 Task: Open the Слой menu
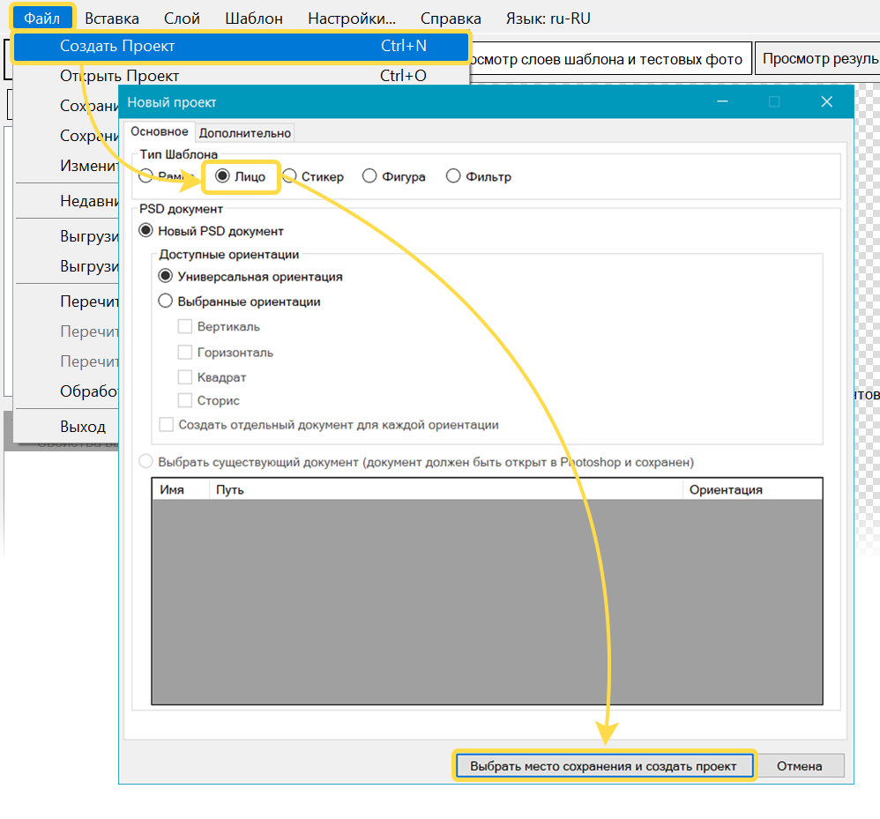183,18
